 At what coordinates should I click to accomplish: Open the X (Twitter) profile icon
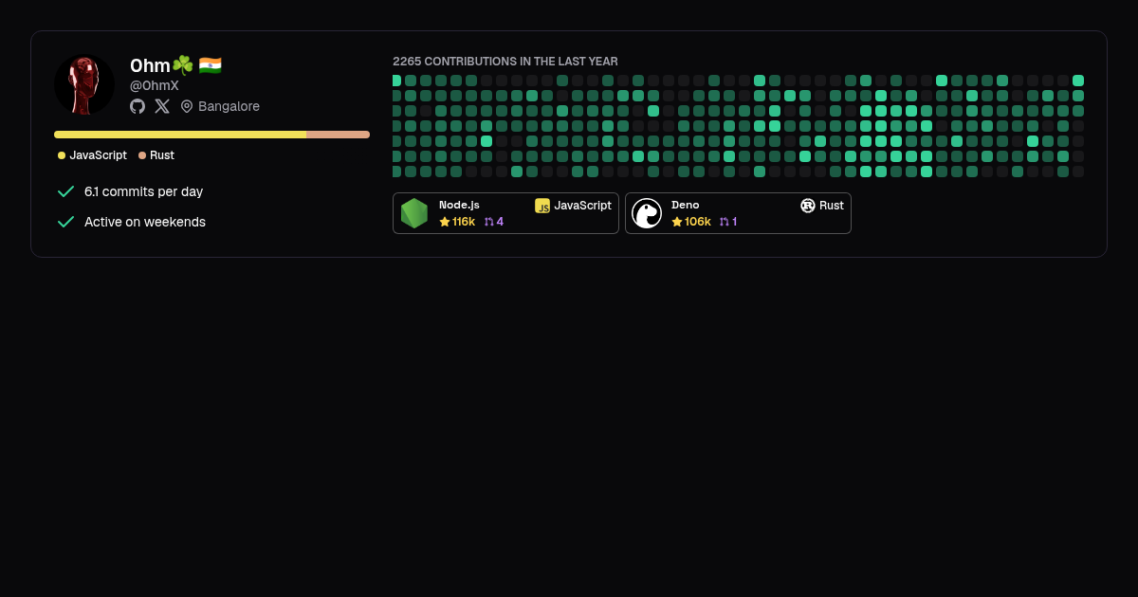(162, 106)
